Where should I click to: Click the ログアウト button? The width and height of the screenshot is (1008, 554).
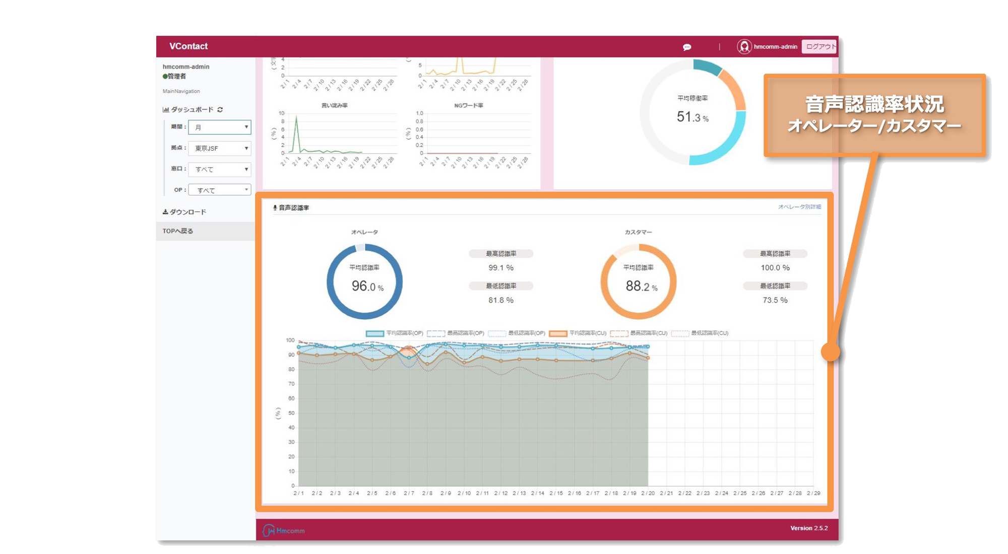[x=820, y=47]
